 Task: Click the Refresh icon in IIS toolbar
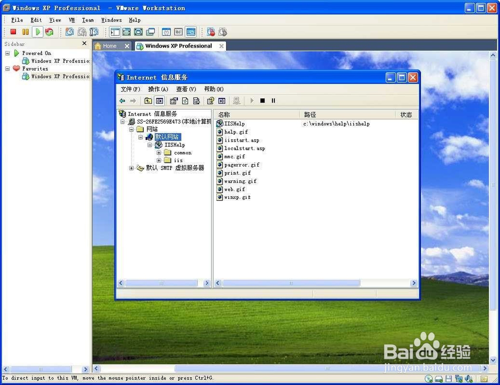(185, 101)
